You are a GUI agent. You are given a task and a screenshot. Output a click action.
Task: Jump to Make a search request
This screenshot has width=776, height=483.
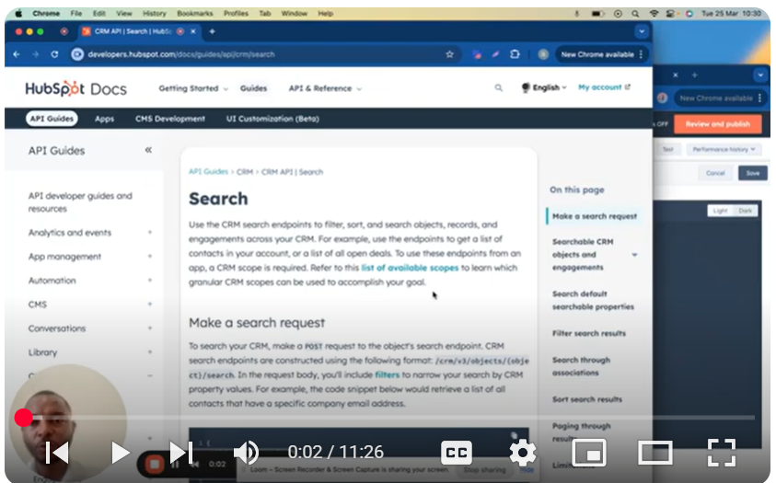[x=595, y=216]
